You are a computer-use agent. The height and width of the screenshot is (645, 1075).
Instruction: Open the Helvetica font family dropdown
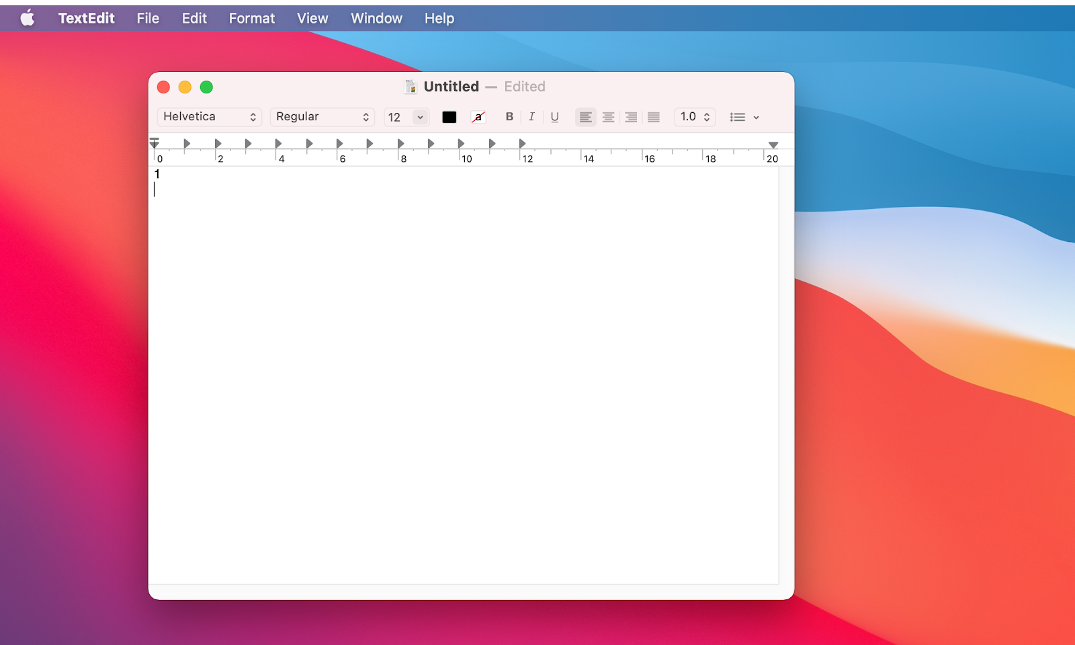point(210,117)
